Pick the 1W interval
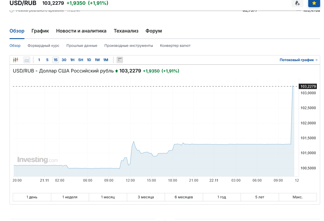The width and height of the screenshot is (324, 221). click(97, 60)
